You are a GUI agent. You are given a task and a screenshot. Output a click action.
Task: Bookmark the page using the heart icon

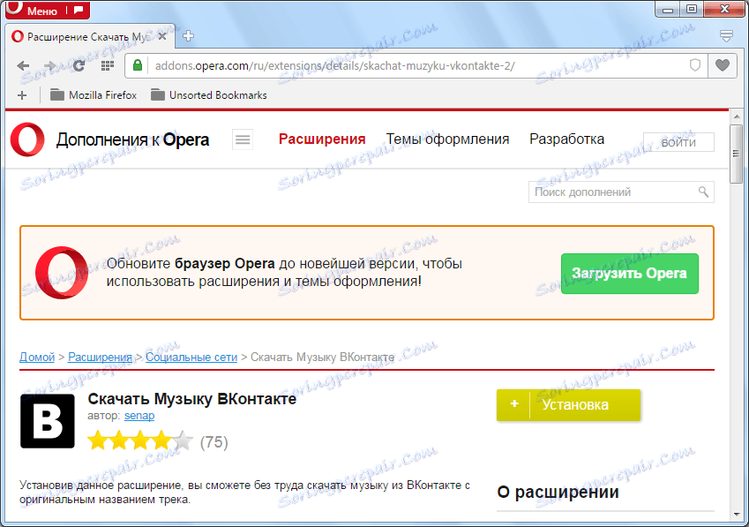(x=722, y=65)
